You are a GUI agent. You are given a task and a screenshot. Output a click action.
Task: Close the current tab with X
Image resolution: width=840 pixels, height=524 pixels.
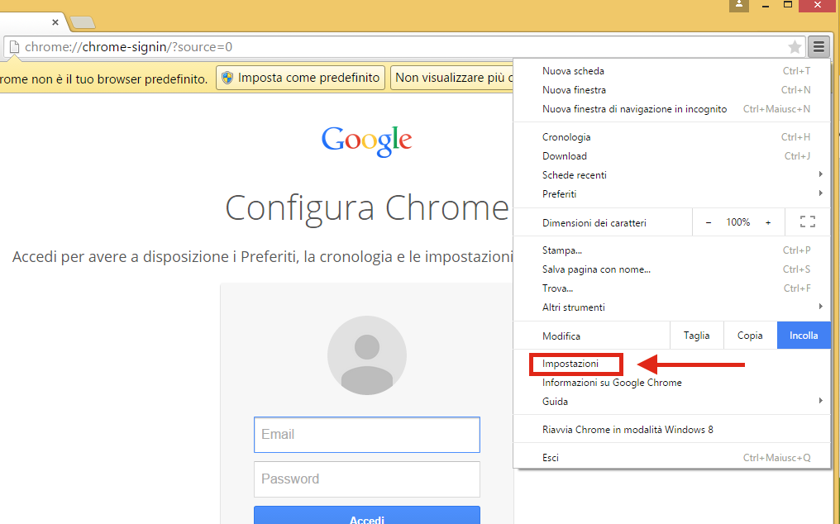55,22
